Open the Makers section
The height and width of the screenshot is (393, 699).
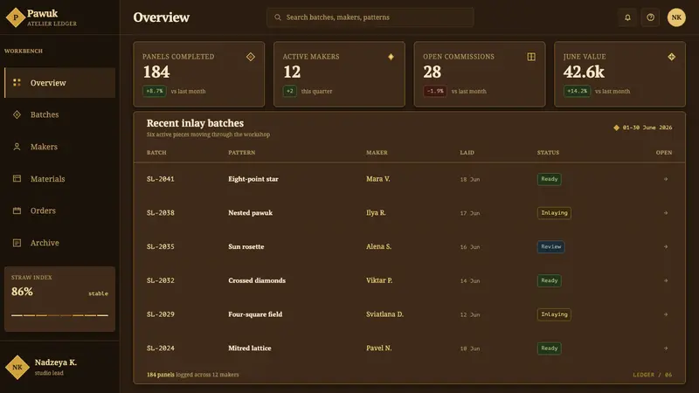[59, 147]
